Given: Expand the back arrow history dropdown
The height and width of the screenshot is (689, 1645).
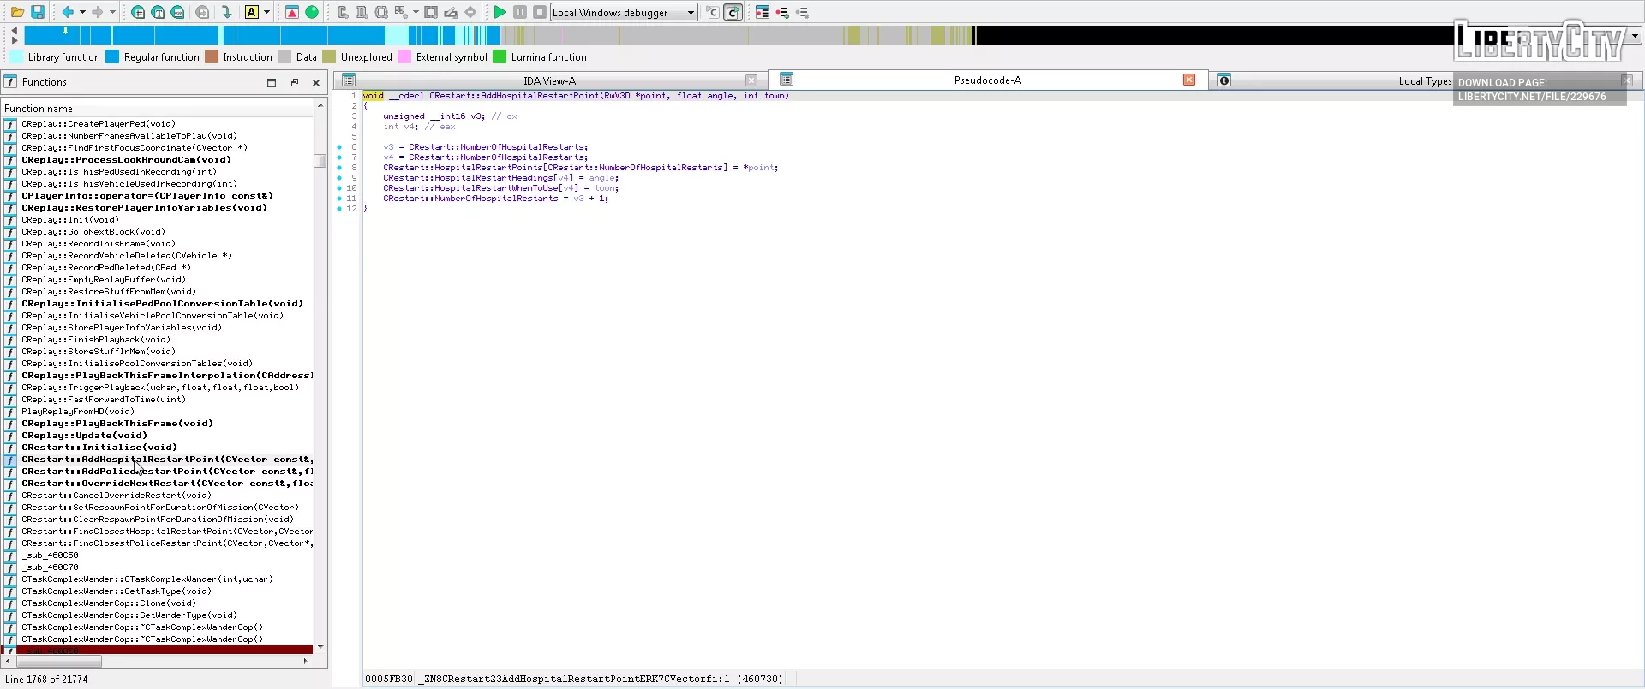Looking at the screenshot, I should [82, 12].
